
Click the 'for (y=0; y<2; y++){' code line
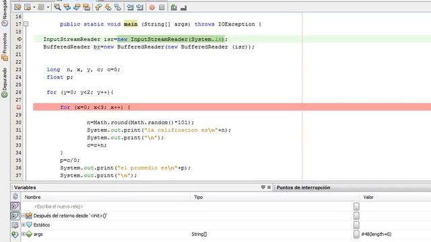[x=80, y=92]
